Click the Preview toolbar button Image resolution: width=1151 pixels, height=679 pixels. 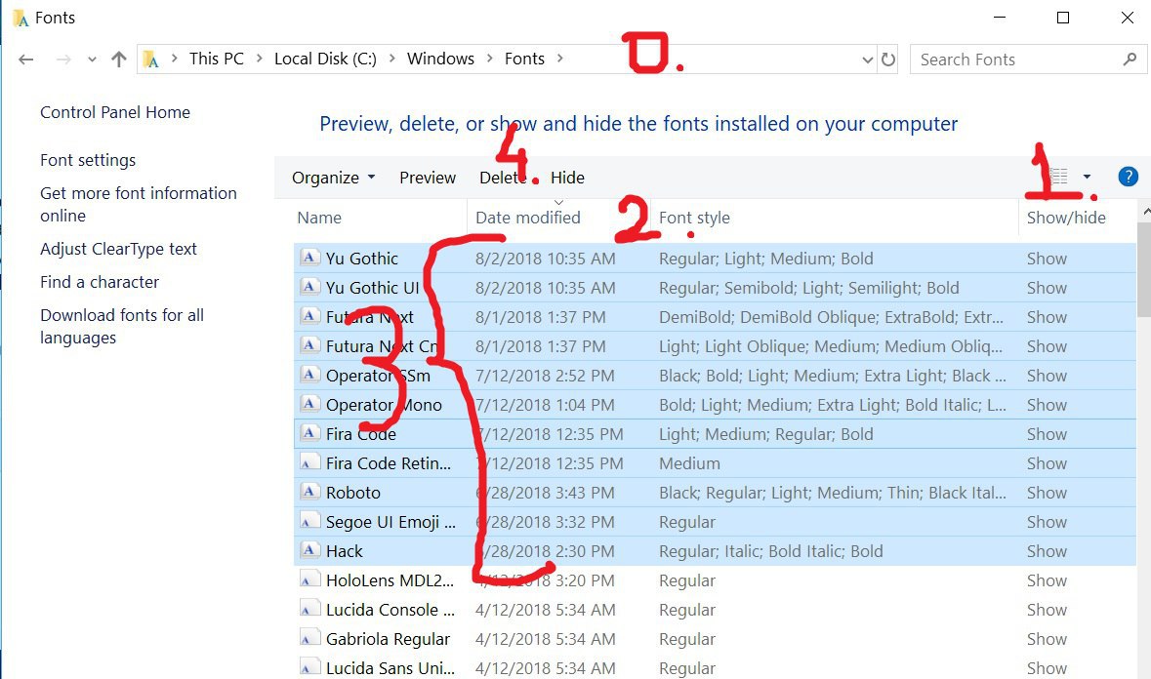tap(428, 178)
